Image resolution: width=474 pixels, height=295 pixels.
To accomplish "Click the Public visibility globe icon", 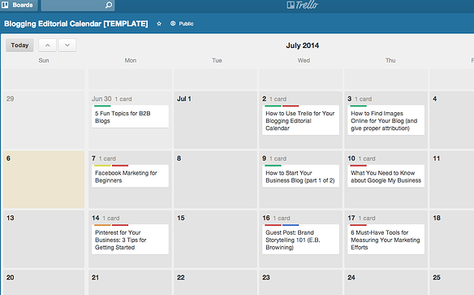I will (173, 24).
